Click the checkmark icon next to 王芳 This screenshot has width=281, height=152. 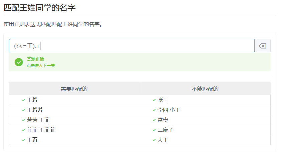click(x=23, y=100)
